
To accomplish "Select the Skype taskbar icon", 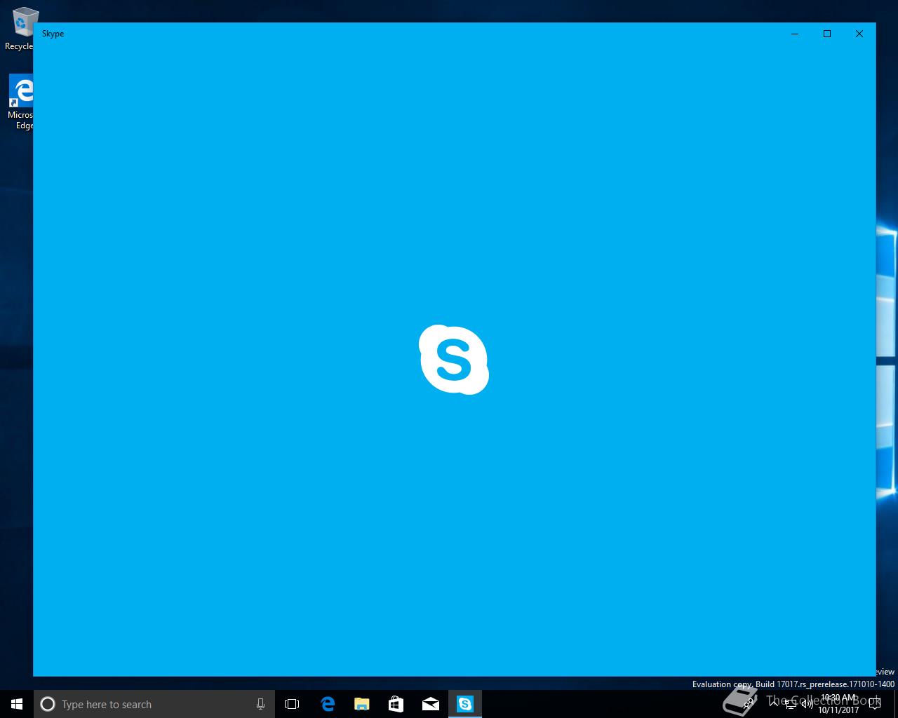I will 465,704.
